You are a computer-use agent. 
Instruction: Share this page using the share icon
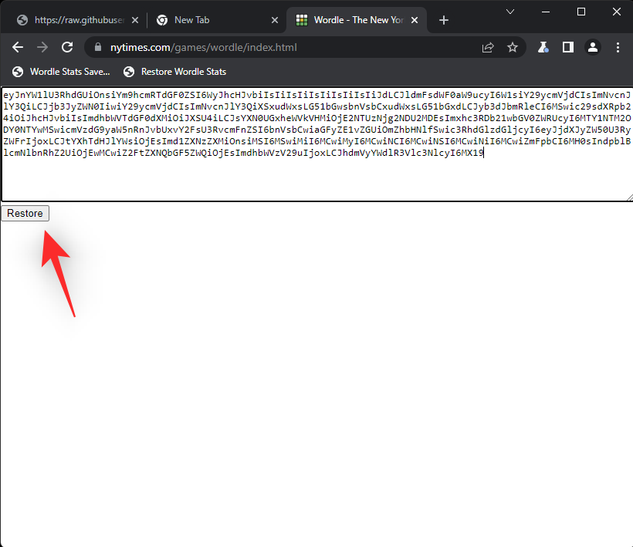click(488, 47)
